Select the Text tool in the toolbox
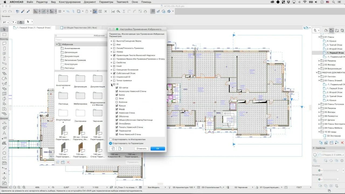The width and height of the screenshot is (345, 194). [x=4, y=133]
